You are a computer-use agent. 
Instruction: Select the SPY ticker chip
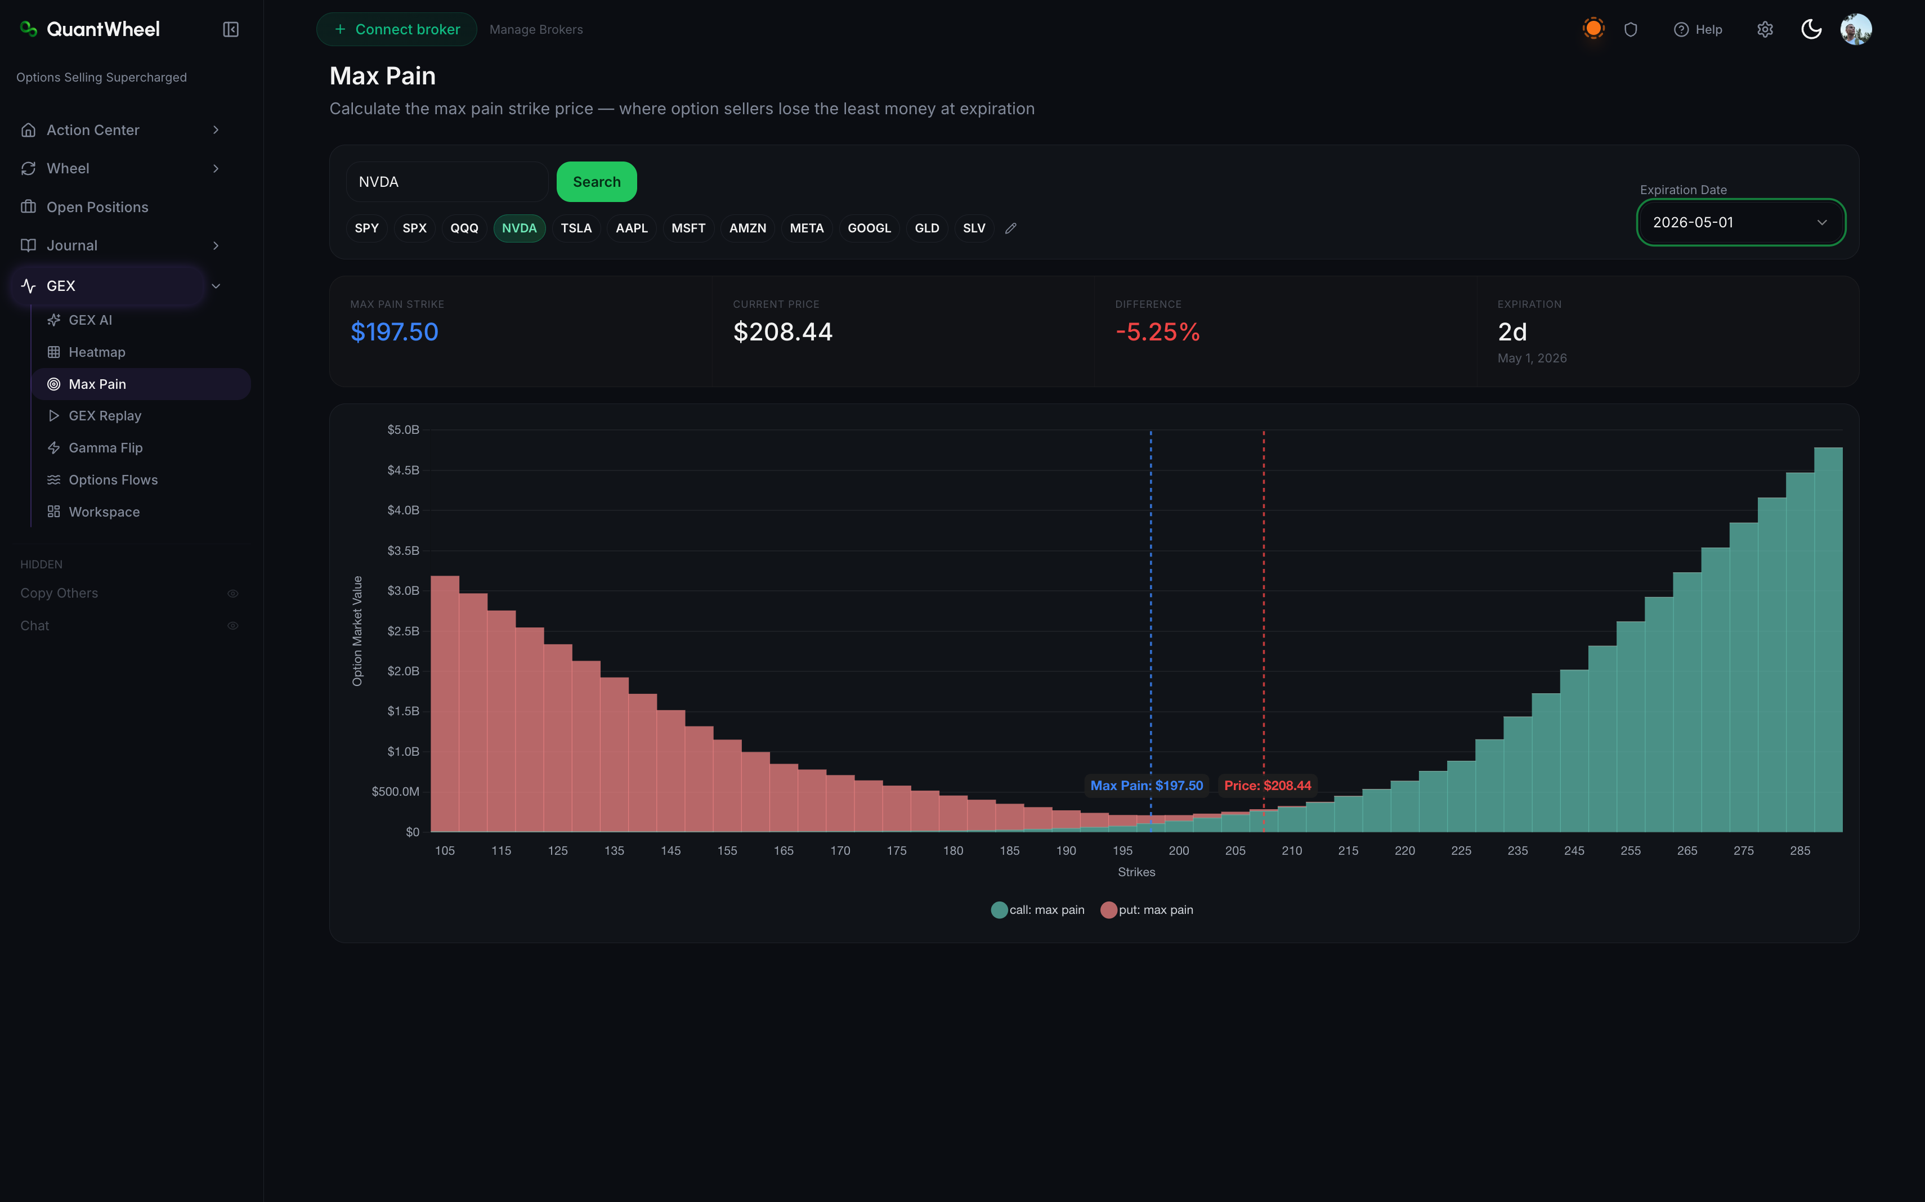[x=366, y=228]
